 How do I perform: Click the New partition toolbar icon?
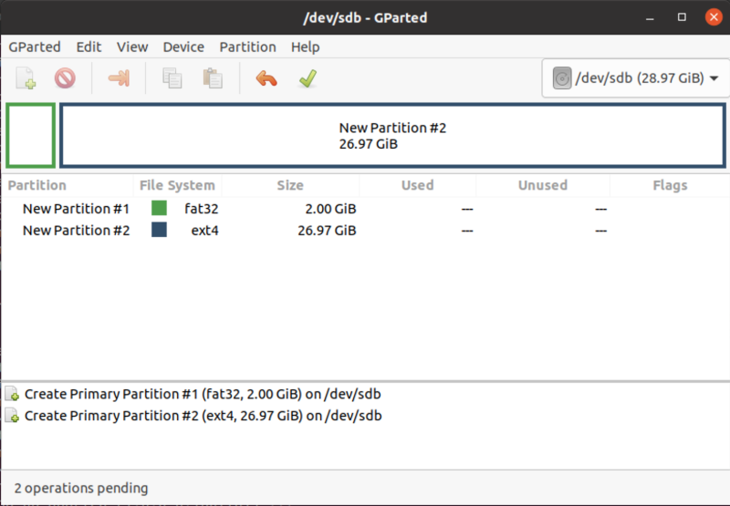pyautogui.click(x=26, y=78)
